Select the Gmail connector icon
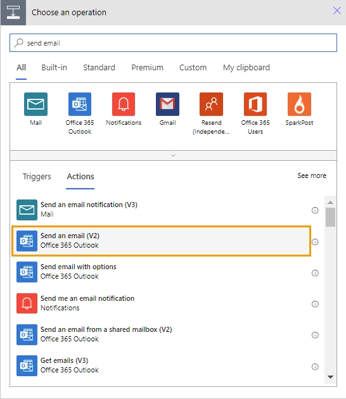Viewport: 346px width, 399px height. coord(167,104)
